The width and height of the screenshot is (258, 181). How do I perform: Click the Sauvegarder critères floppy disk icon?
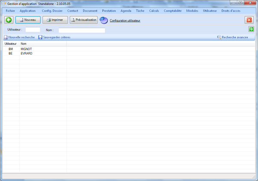[40, 38]
